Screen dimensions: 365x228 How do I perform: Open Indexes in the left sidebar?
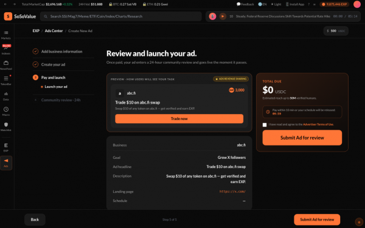click(x=6, y=50)
